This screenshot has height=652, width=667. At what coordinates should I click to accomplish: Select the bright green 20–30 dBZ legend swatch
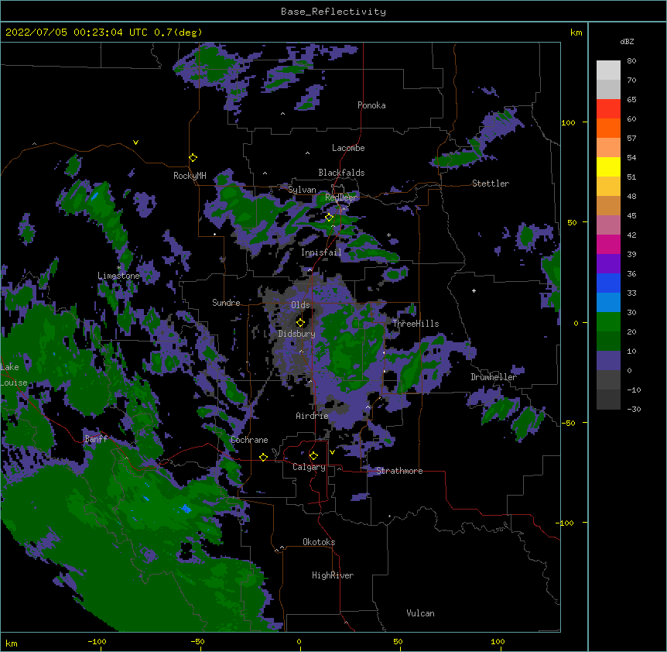[x=608, y=322]
